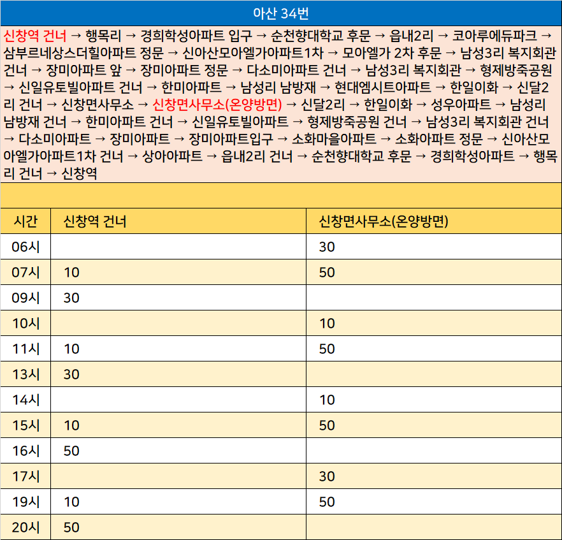Screen dimensions: 562x540
Task: Click the '13시' time cell
Action: [25, 374]
